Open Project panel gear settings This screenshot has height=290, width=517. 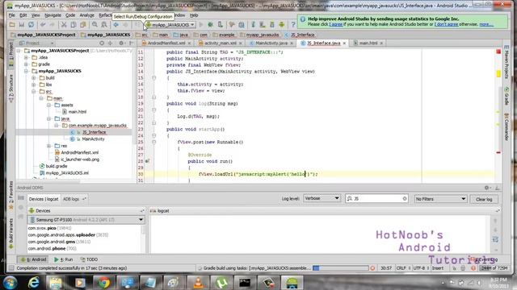[121, 43]
